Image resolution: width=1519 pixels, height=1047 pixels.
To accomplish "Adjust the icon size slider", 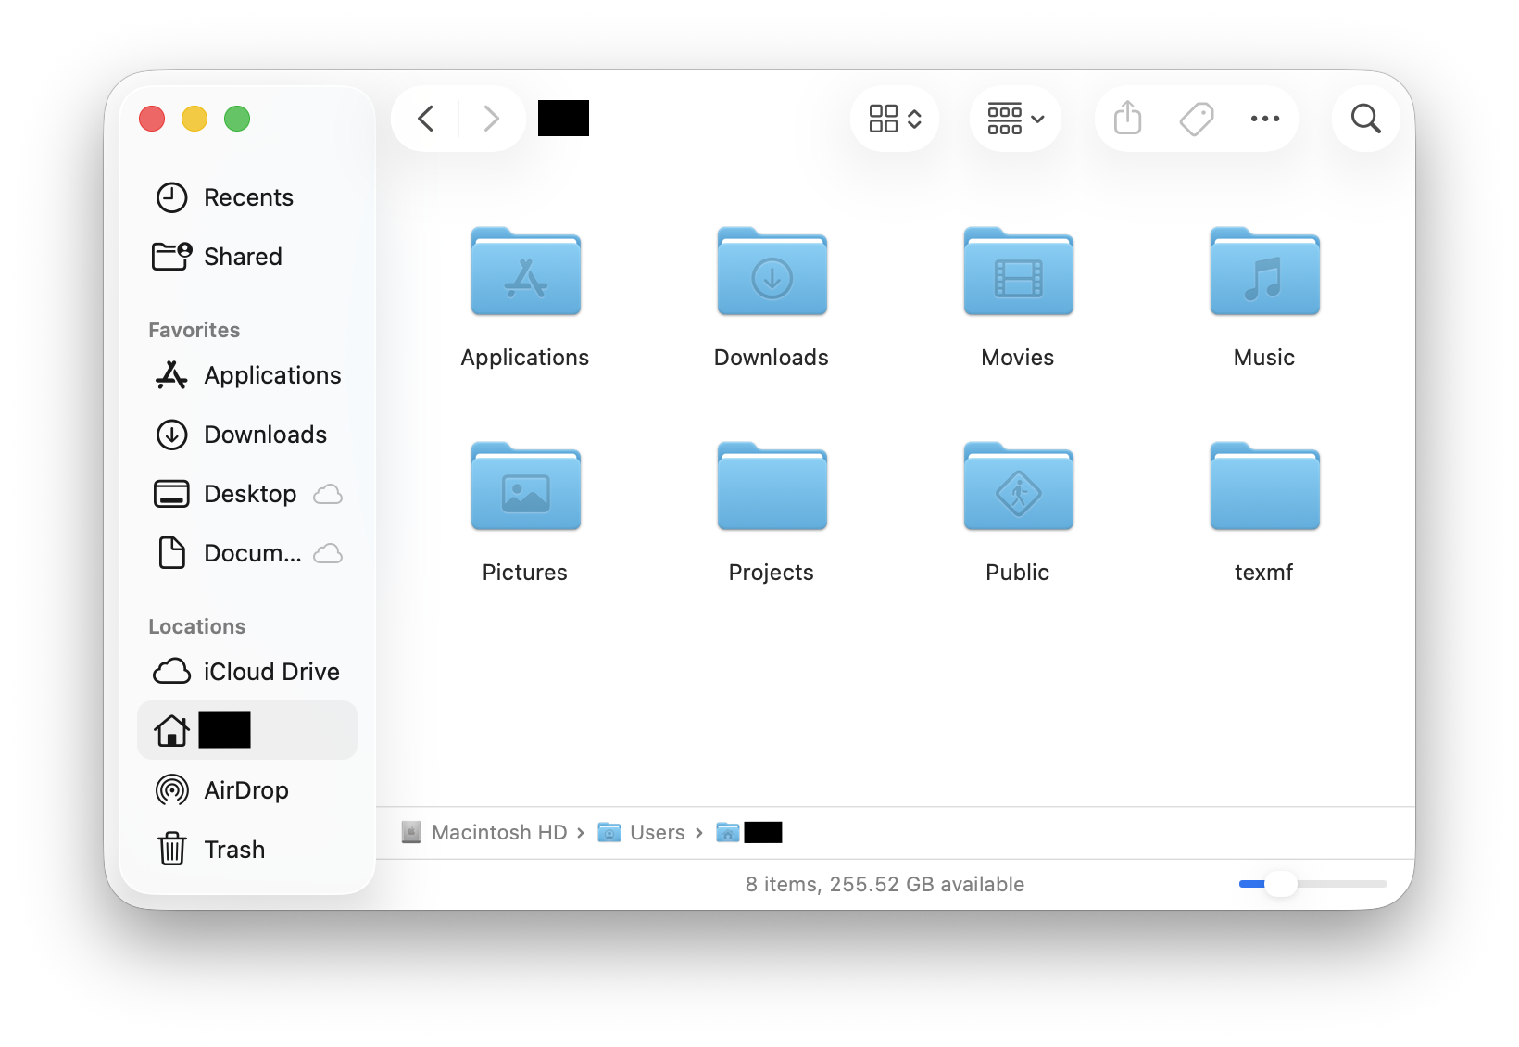I will pyautogui.click(x=1312, y=884).
